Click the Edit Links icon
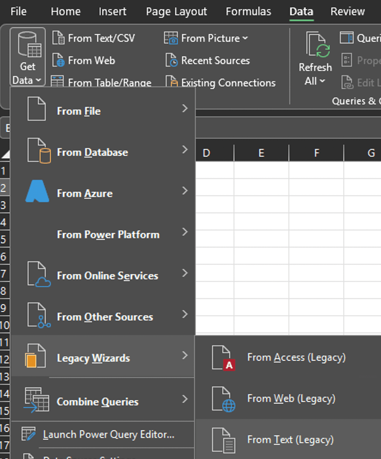This screenshot has height=459, width=381. pyautogui.click(x=348, y=82)
